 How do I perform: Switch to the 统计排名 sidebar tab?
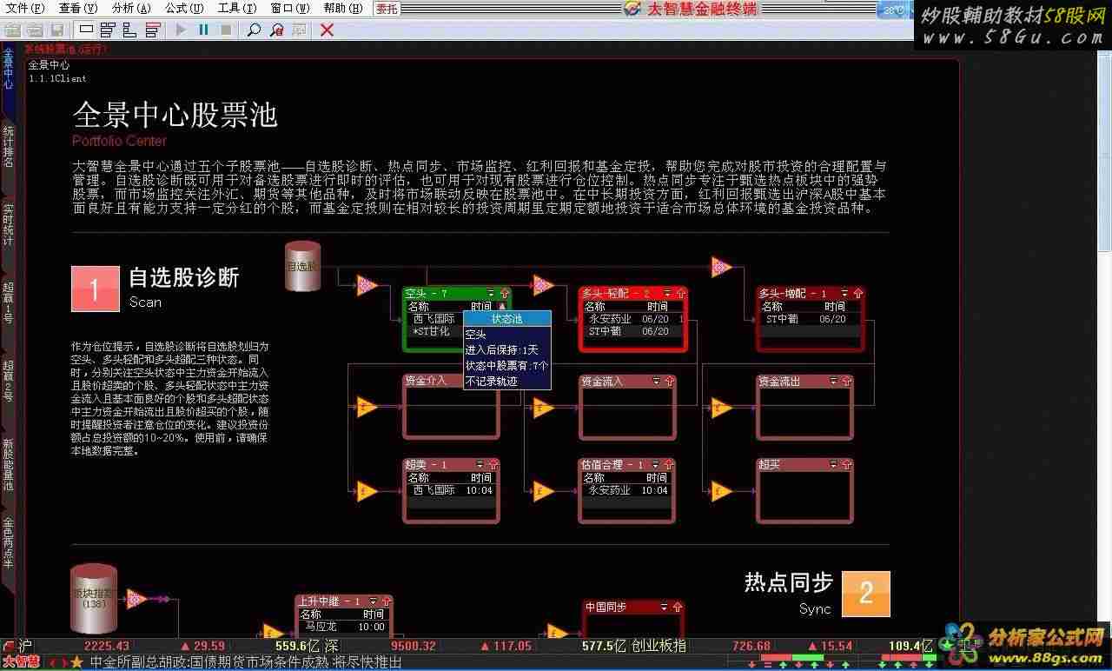(8, 147)
